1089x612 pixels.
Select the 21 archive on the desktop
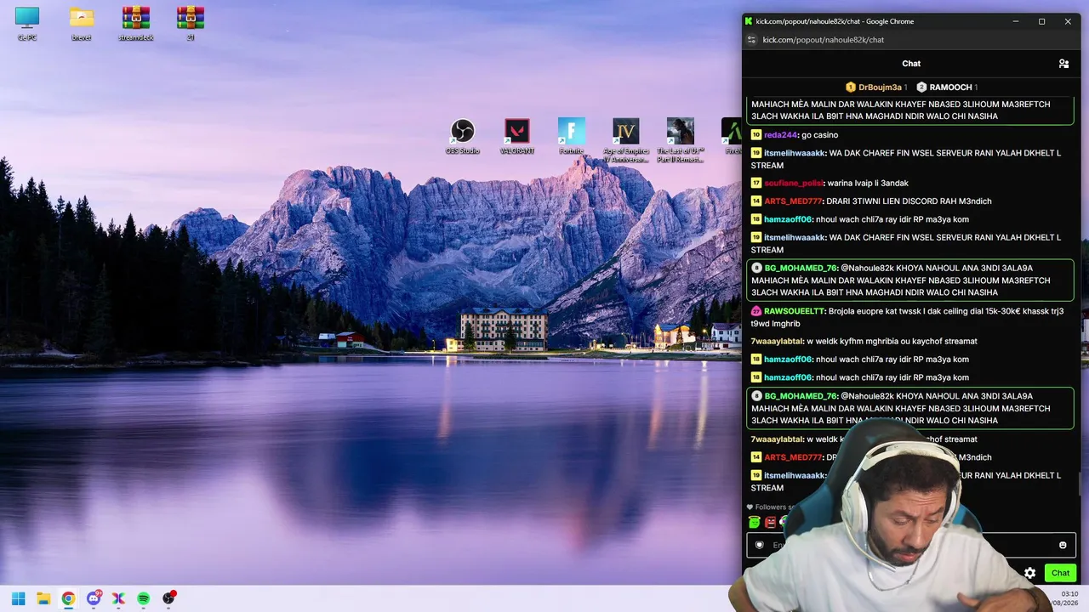(x=191, y=24)
